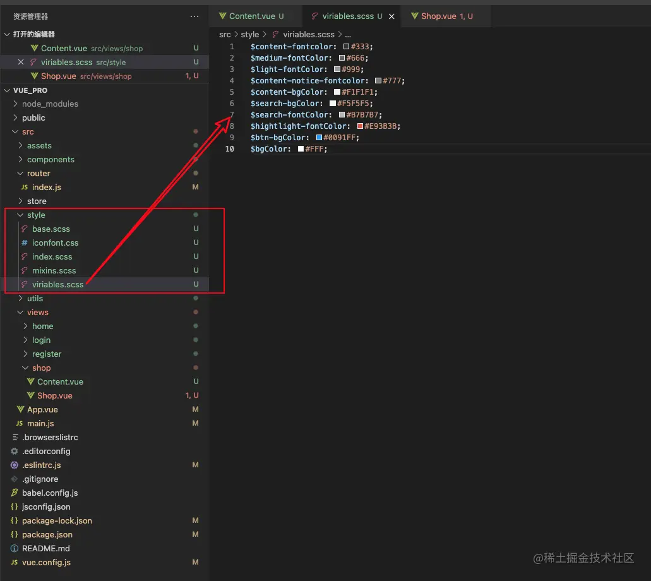This screenshot has height=581, width=651.
Task: Select Shop.vue in open editors list
Action: pyautogui.click(x=105, y=76)
